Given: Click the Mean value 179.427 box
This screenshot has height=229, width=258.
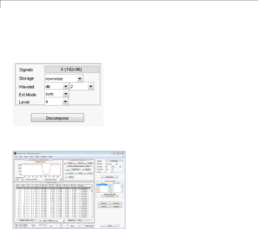Looking at the screenshot, I should tap(80, 163).
